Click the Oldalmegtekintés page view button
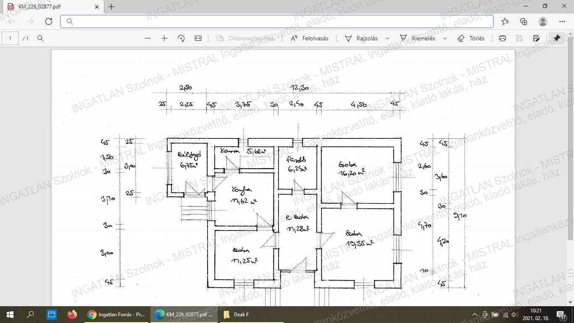Screen dimensions: 574x323 [x=245, y=38]
